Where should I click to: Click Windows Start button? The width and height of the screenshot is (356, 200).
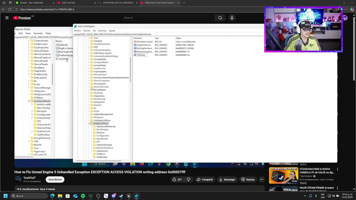(5, 196)
